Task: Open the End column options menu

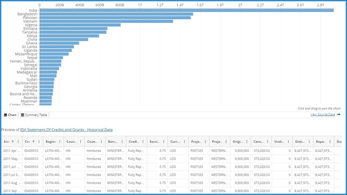Action: (18, 142)
